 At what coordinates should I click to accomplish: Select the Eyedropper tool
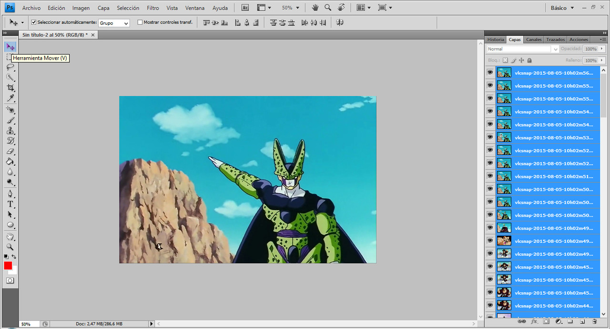(x=10, y=98)
